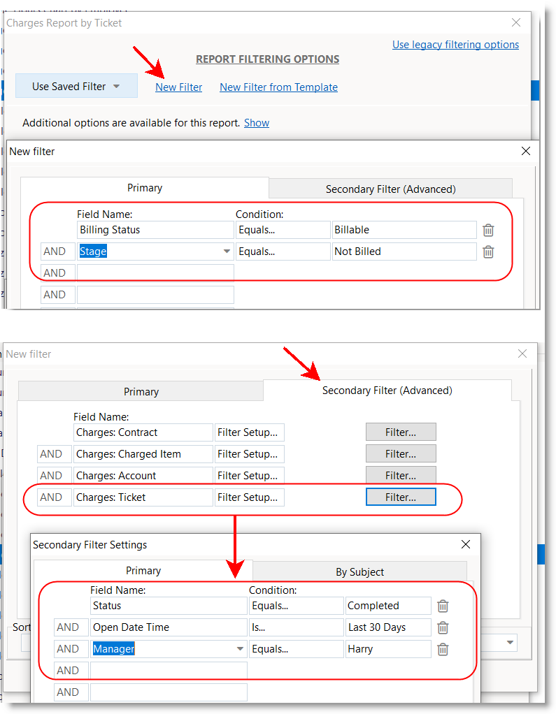The height and width of the screenshot is (714, 556).
Task: Click Use legacy filtering options link
Action: 455,45
